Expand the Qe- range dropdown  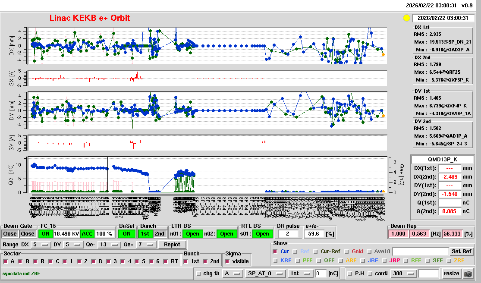pos(108,245)
